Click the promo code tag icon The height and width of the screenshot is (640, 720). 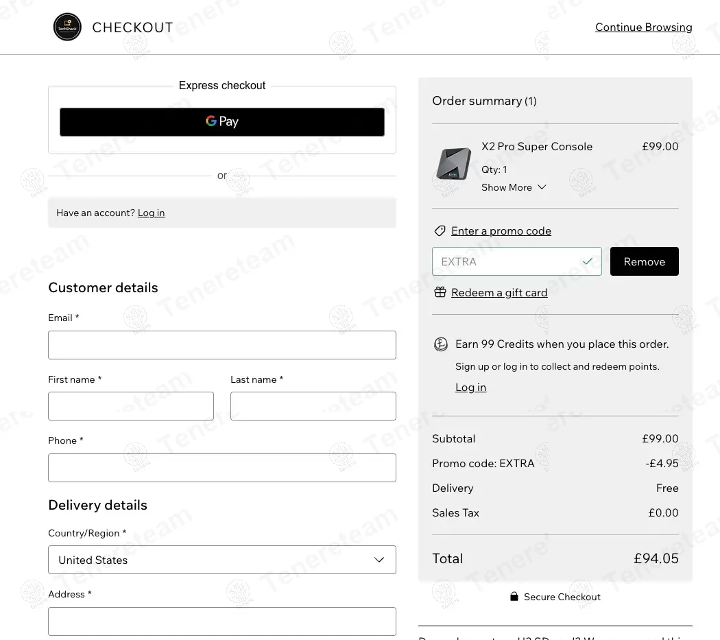click(440, 231)
